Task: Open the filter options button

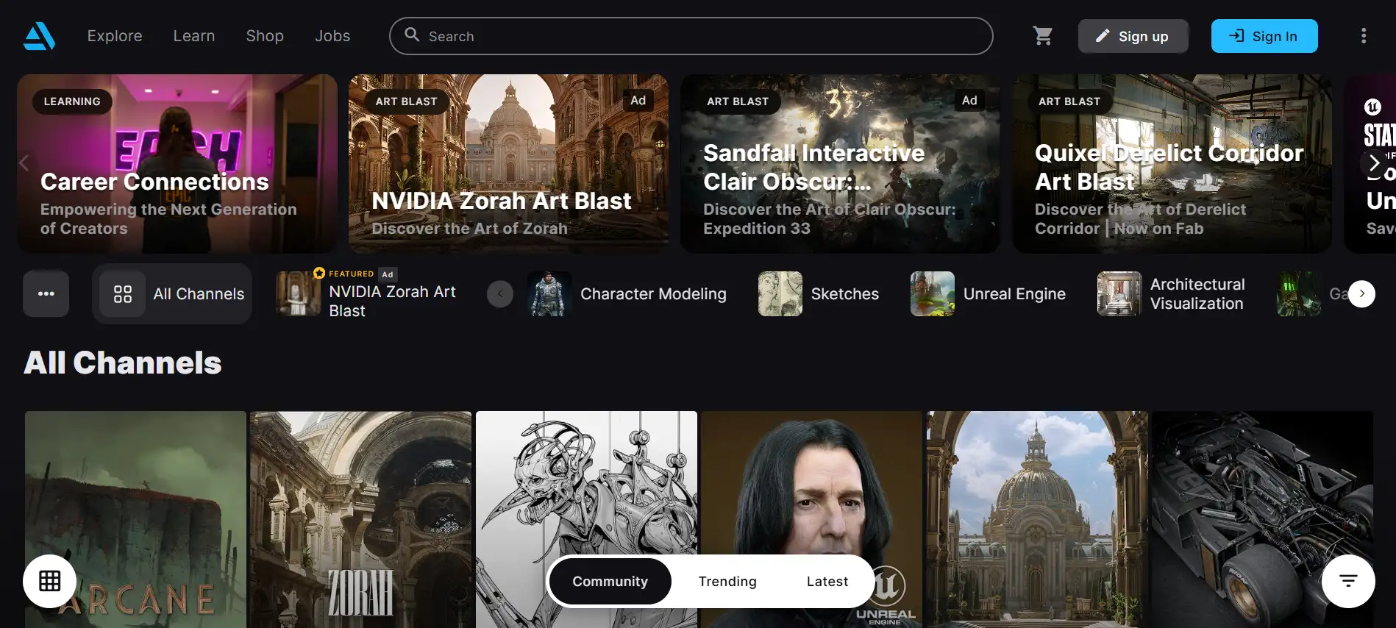Action: click(1347, 581)
